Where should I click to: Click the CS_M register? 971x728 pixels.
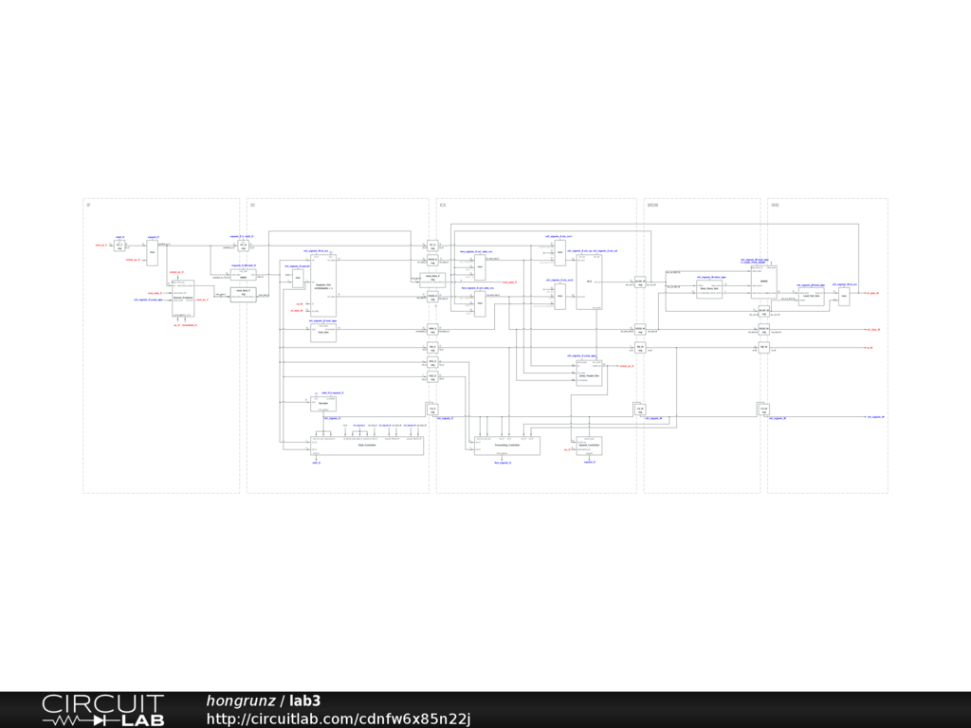pyautogui.click(x=640, y=409)
